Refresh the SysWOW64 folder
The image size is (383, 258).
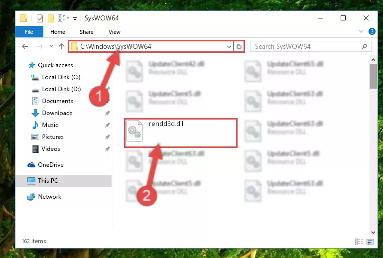239,46
